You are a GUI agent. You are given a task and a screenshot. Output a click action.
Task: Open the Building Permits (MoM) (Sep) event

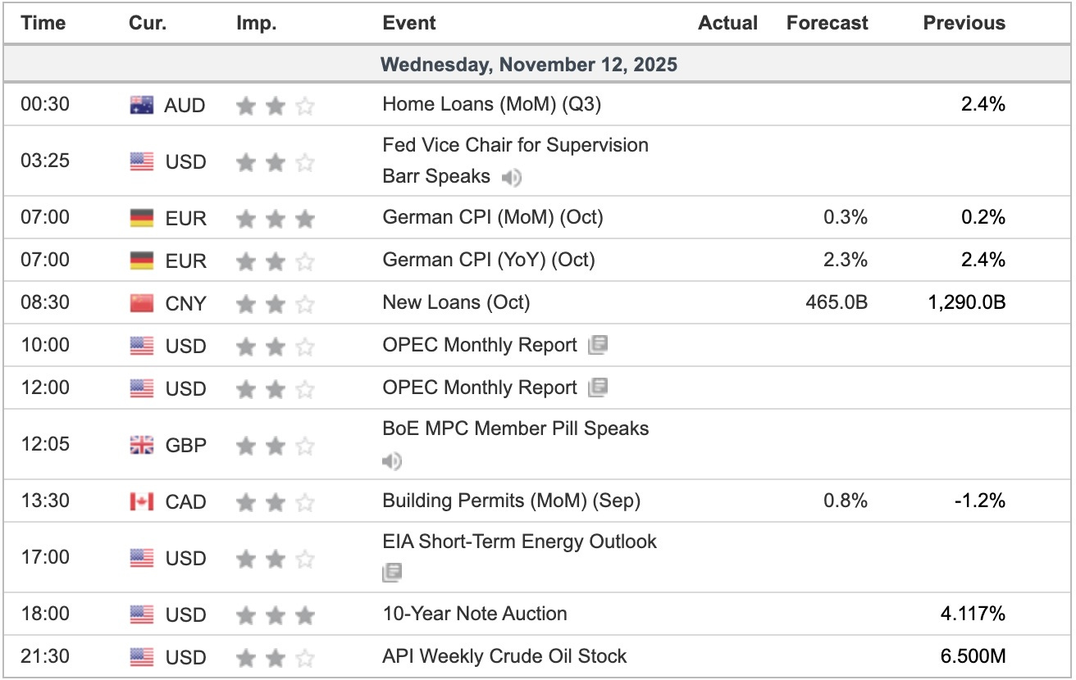[511, 501]
